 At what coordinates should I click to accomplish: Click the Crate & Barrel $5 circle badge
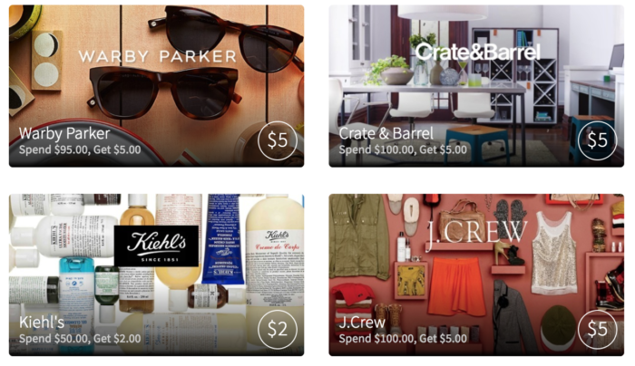coord(597,140)
